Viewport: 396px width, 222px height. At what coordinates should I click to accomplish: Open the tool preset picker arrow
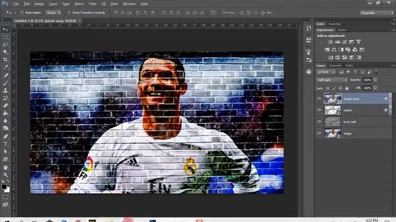coord(15,12)
